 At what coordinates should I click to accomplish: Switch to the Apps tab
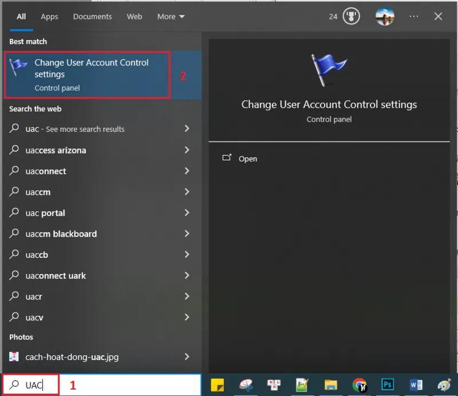click(x=49, y=17)
